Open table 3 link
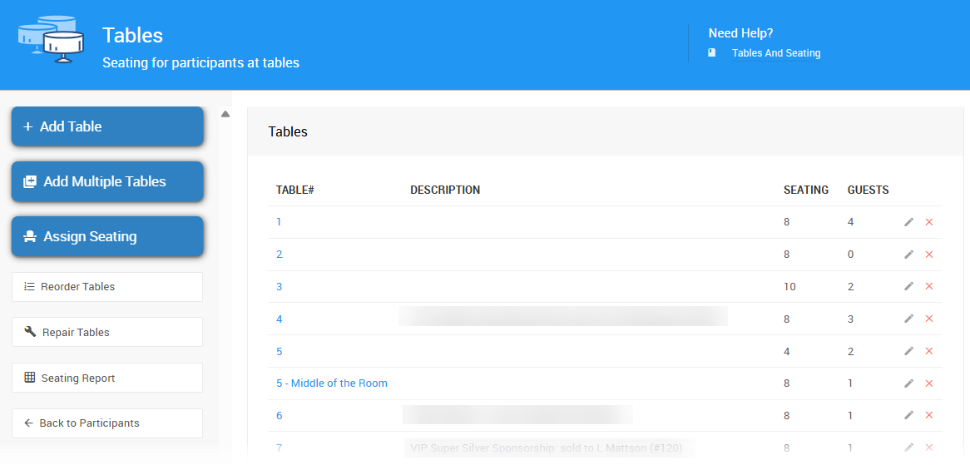Screen dimensions: 970x465 coord(279,286)
